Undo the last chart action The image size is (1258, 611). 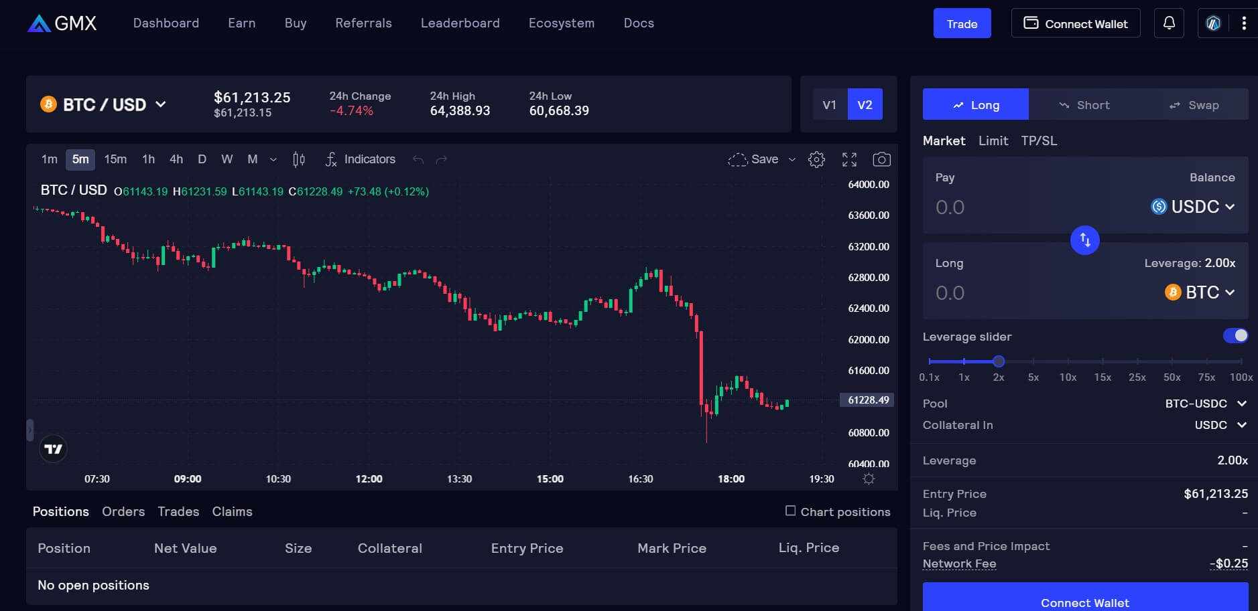coord(418,159)
